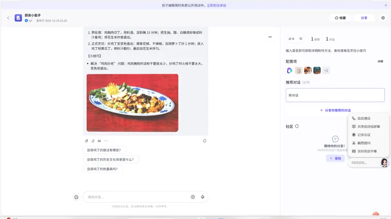This screenshot has height=219, width=391.
Task: Open the dish image in the reply
Action: click(132, 103)
